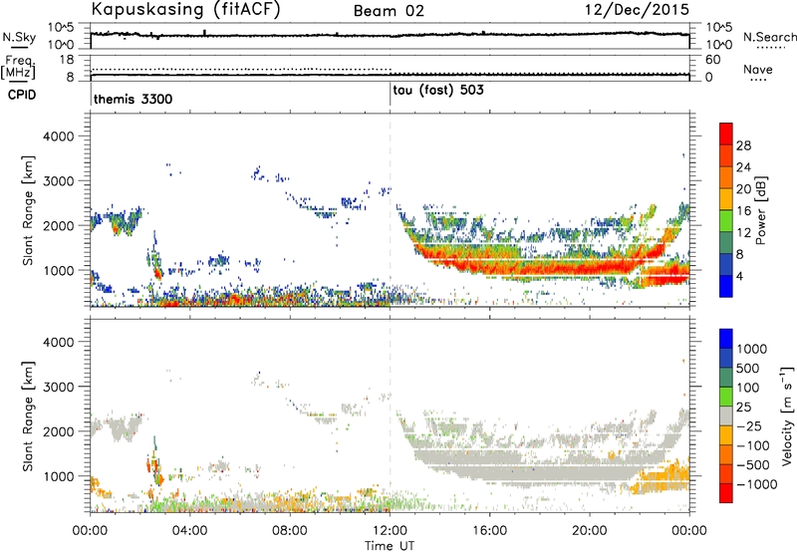The image size is (797, 552).
Task: Click the '28' label on power colorbar
Action: [x=743, y=145]
